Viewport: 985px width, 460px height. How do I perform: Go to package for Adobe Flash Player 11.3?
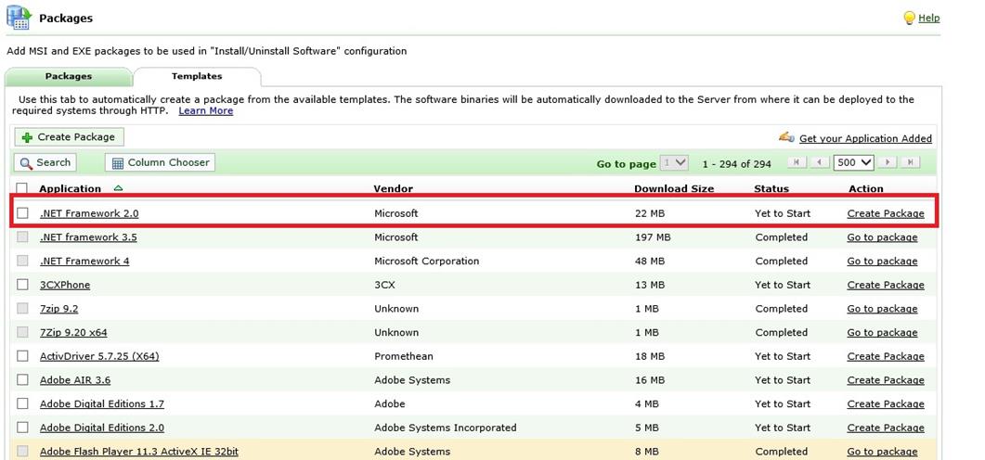point(882,452)
